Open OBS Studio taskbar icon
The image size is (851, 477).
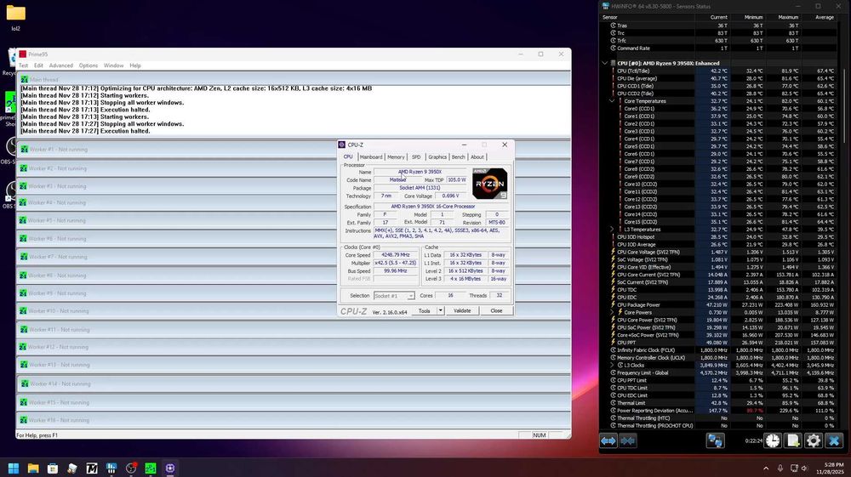(x=131, y=468)
